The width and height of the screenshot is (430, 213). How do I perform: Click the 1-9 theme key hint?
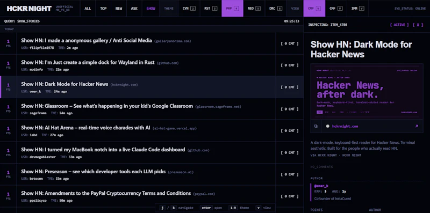[233, 208]
